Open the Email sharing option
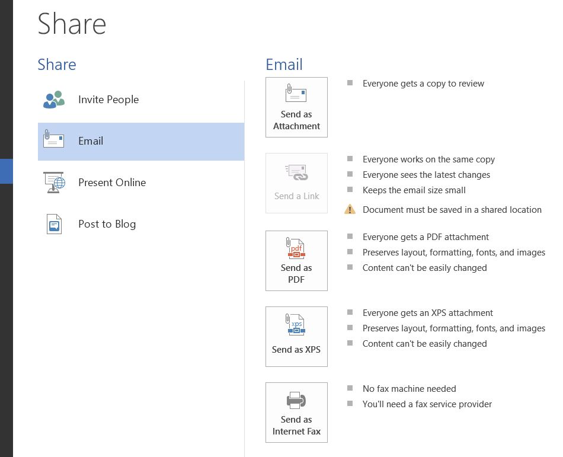Viewport: 563px width, 457px height. point(90,141)
